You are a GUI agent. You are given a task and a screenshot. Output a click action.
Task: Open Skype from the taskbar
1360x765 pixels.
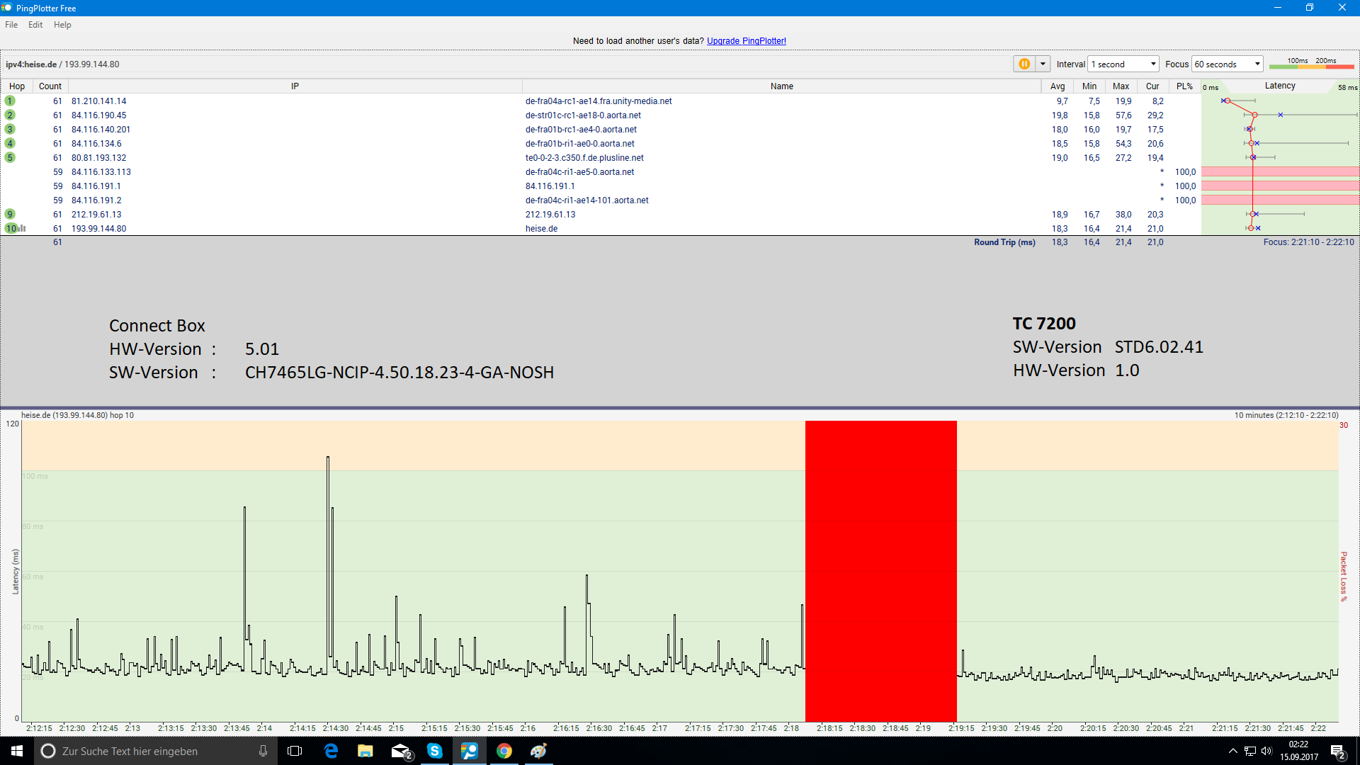[435, 751]
